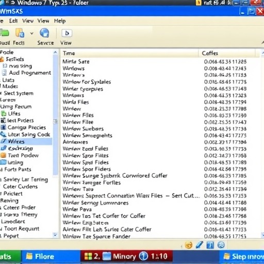Select Ferts Pants in the sidebar

pyautogui.click(x=18, y=169)
